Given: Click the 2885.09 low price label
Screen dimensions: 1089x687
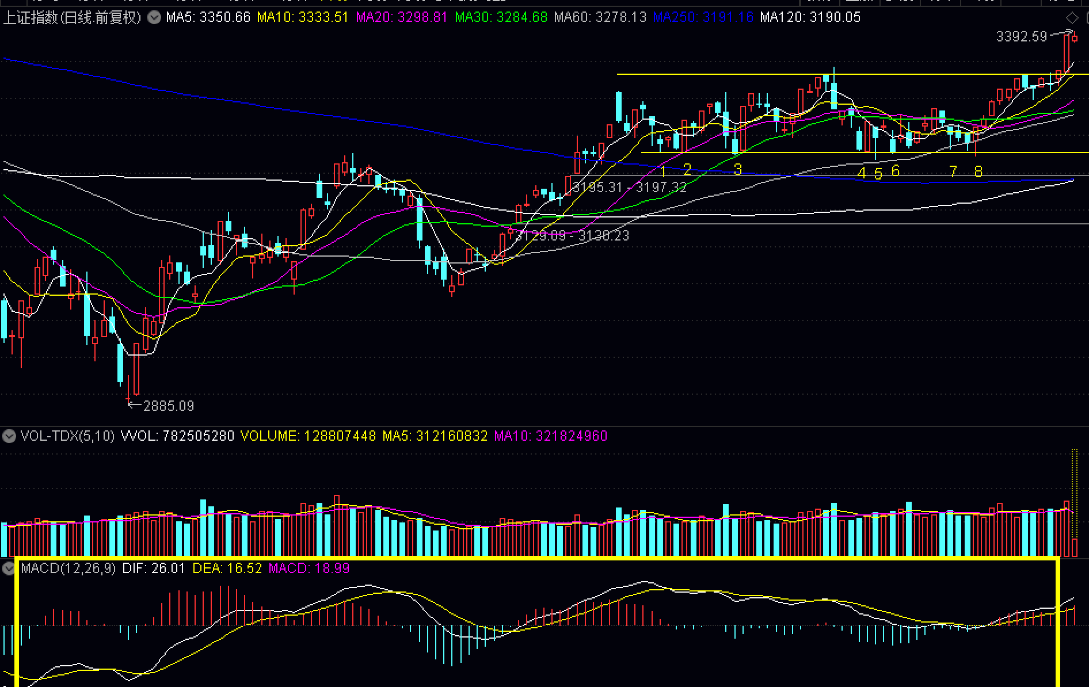Looking at the screenshot, I should coord(168,406).
